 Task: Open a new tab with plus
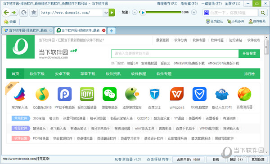[112, 31]
